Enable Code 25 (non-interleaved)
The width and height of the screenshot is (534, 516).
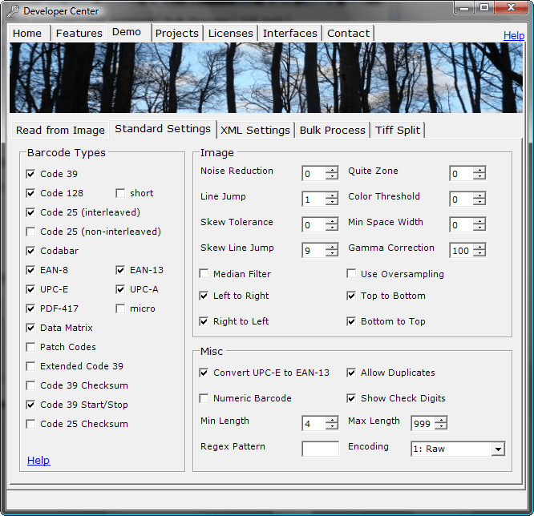point(30,232)
